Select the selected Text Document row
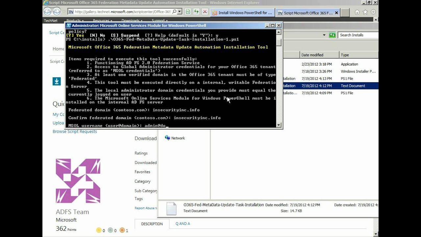Image resolution: width=421 pixels, height=237 pixels. (x=330, y=86)
